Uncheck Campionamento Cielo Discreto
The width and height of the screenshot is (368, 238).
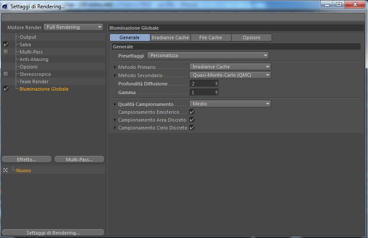pyautogui.click(x=192, y=127)
